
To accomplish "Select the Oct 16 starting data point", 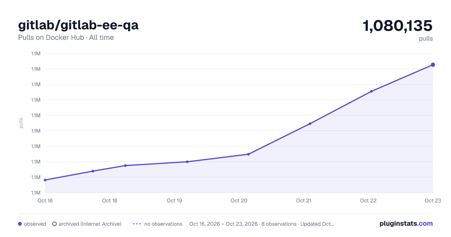I will [45, 180].
